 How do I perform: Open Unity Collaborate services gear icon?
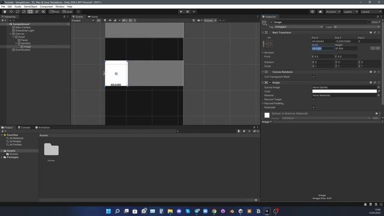(x=312, y=11)
